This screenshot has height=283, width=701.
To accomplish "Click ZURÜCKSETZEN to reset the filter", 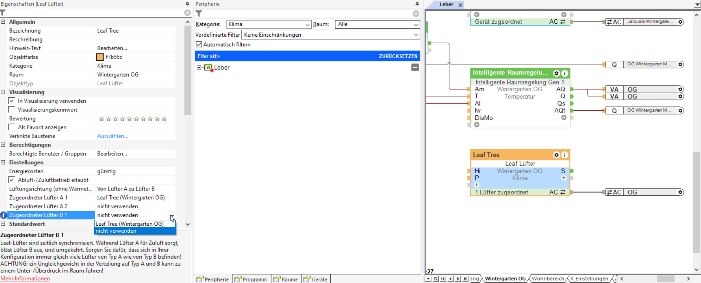I will 398,56.
